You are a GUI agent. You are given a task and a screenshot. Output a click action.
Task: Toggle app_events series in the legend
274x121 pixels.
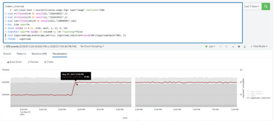(x=256, y=90)
